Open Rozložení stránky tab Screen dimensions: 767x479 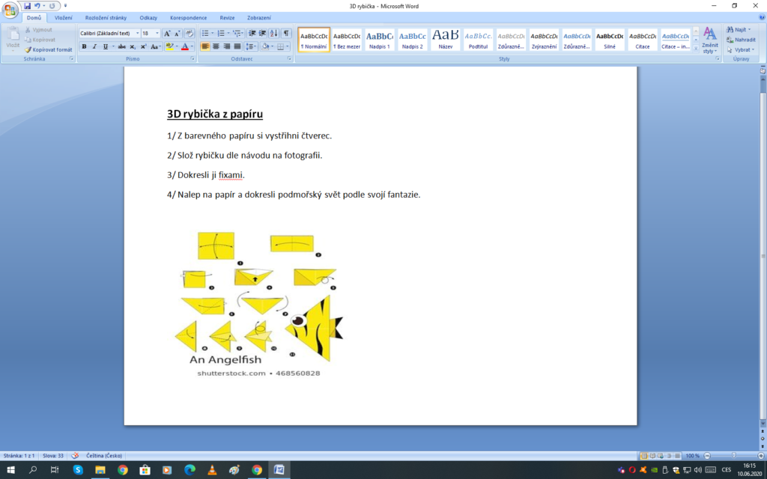(106, 18)
